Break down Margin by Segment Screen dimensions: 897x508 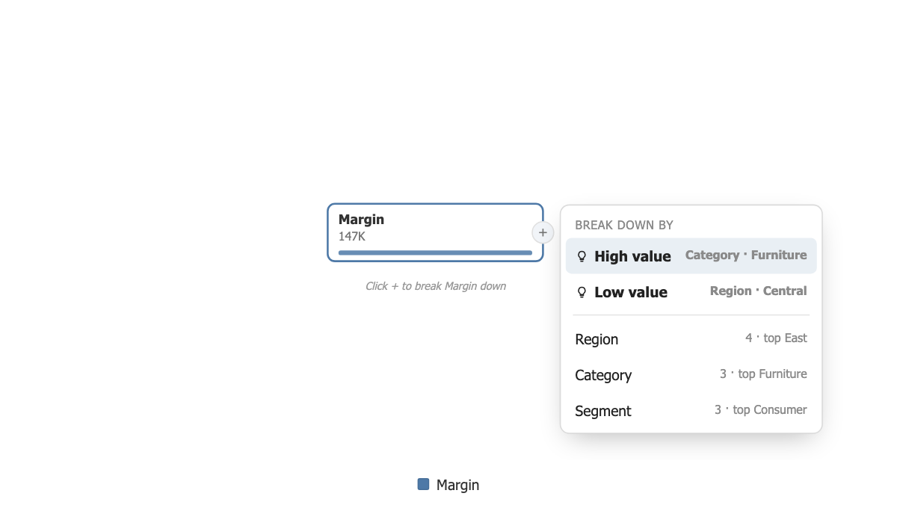coord(691,411)
